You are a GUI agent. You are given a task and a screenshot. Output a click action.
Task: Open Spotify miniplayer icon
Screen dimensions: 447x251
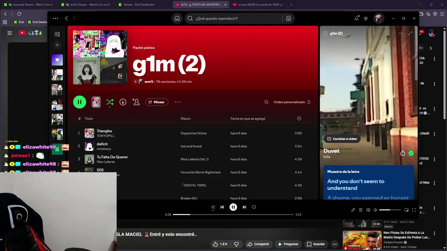click(x=406, y=210)
